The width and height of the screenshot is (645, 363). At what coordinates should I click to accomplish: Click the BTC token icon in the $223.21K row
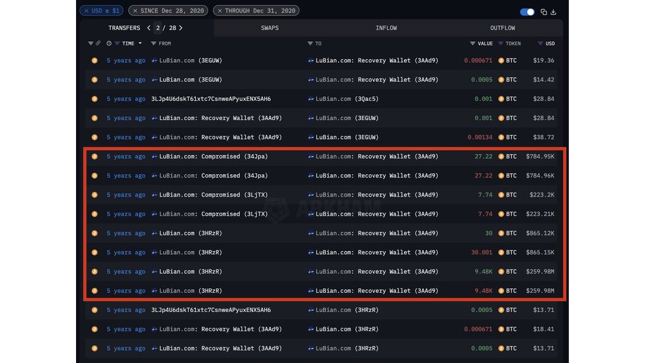pyautogui.click(x=501, y=214)
